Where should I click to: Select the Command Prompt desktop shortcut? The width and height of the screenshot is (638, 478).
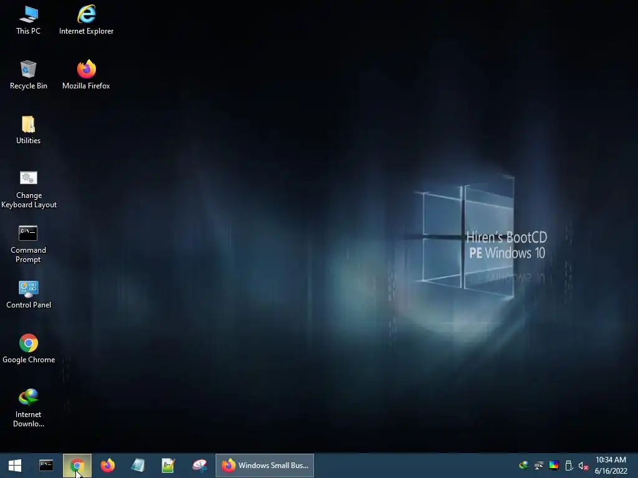pos(29,244)
